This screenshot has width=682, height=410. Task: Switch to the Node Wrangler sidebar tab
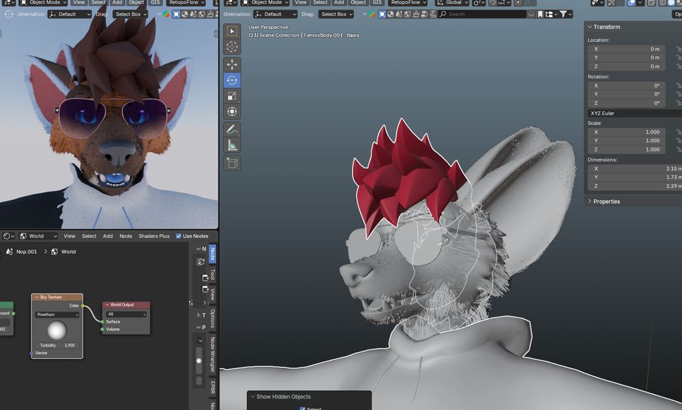tap(212, 354)
